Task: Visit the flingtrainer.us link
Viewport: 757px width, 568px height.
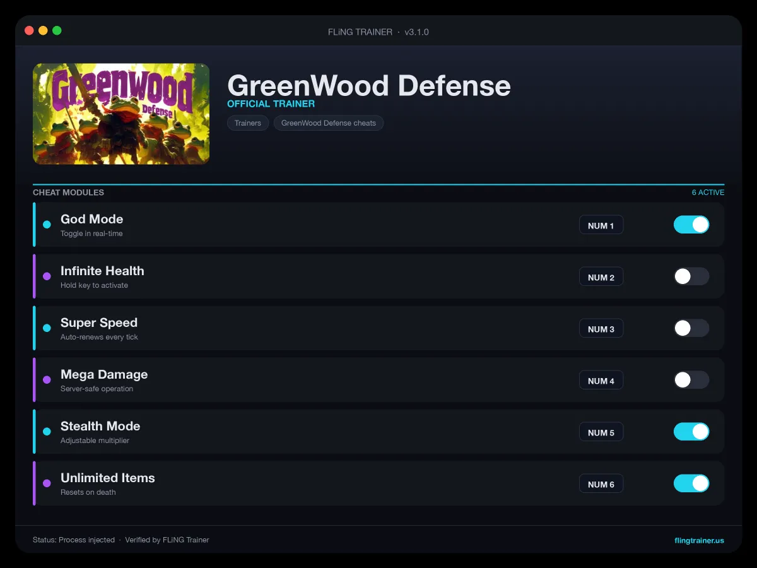Action: point(699,540)
